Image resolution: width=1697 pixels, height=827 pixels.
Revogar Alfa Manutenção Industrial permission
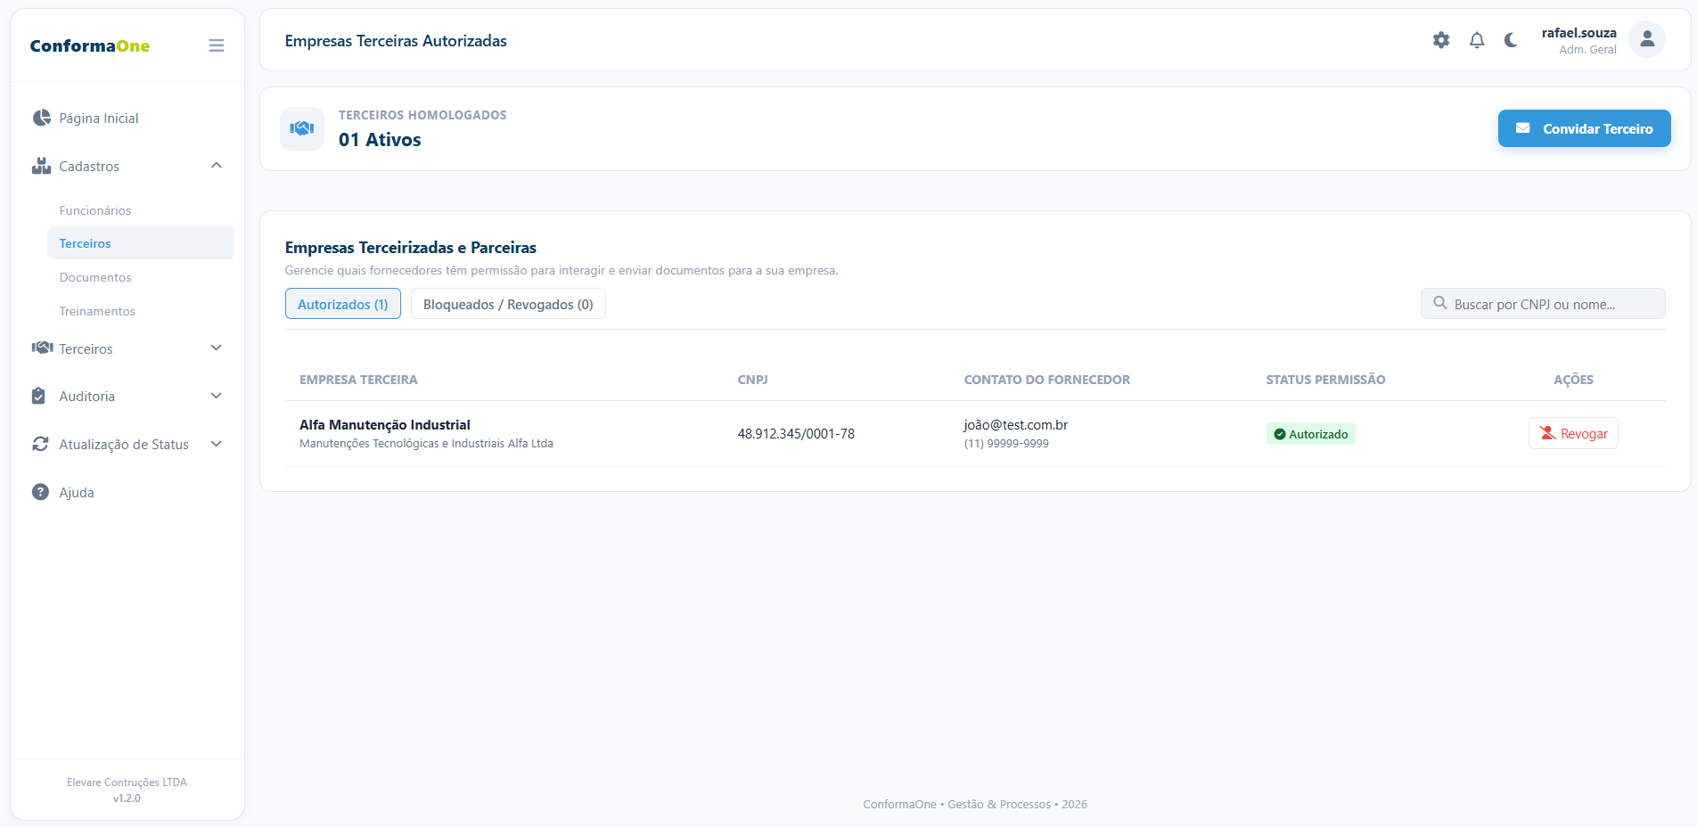(1574, 433)
